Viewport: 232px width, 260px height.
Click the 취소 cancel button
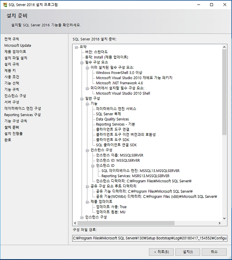[x=214, y=252]
